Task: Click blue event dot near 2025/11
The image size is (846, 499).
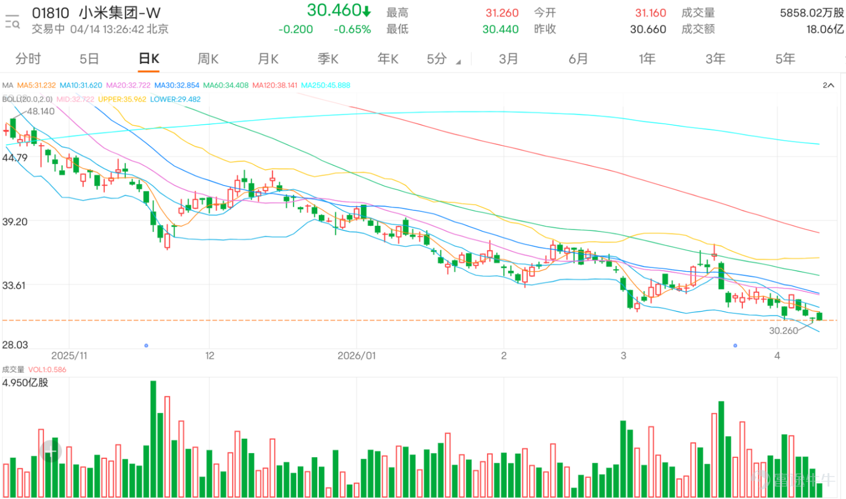Action: [x=146, y=345]
